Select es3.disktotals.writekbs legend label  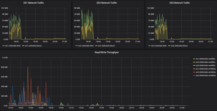pos(206,75)
